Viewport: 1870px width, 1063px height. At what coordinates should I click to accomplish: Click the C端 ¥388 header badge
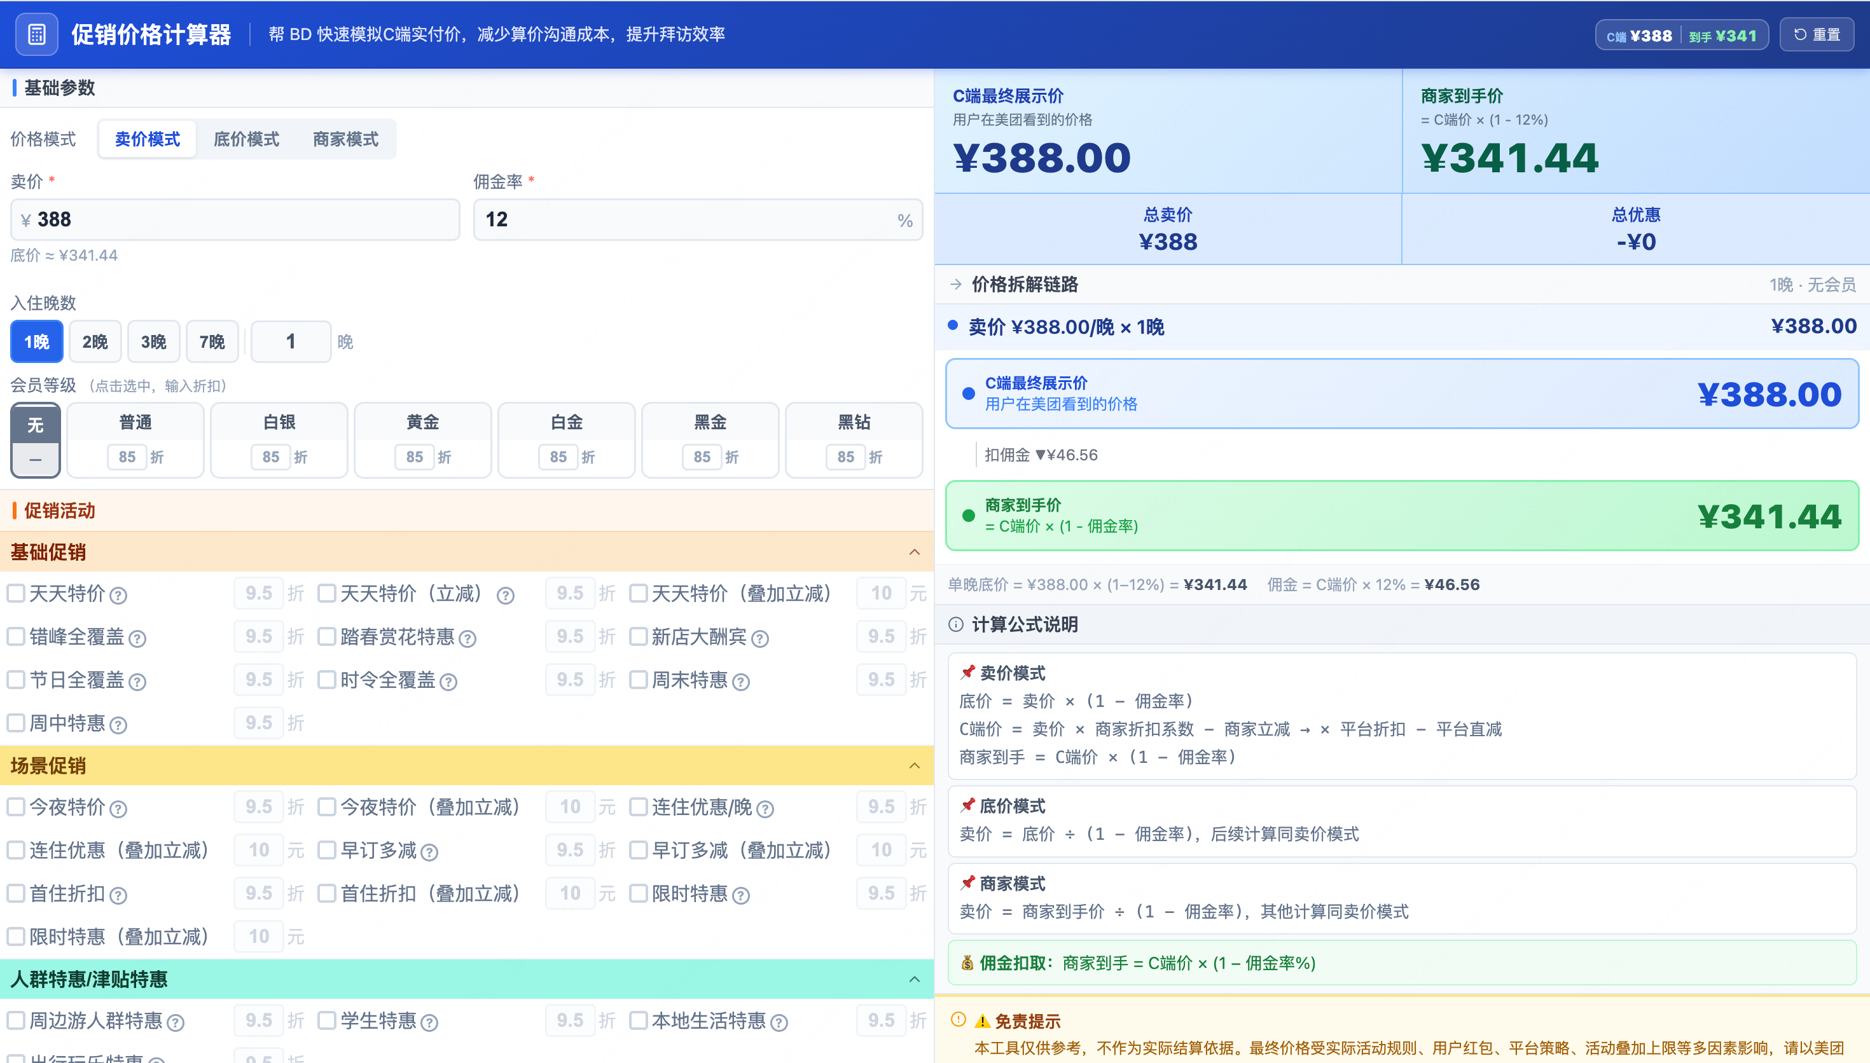1638,36
